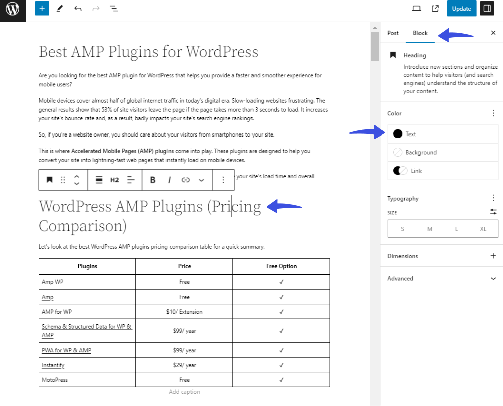Click the editor scrollbar thumb
The image size is (503, 406).
coord(375,46)
